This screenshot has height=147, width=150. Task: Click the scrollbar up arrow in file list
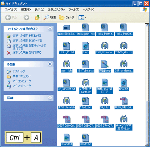[147, 25]
